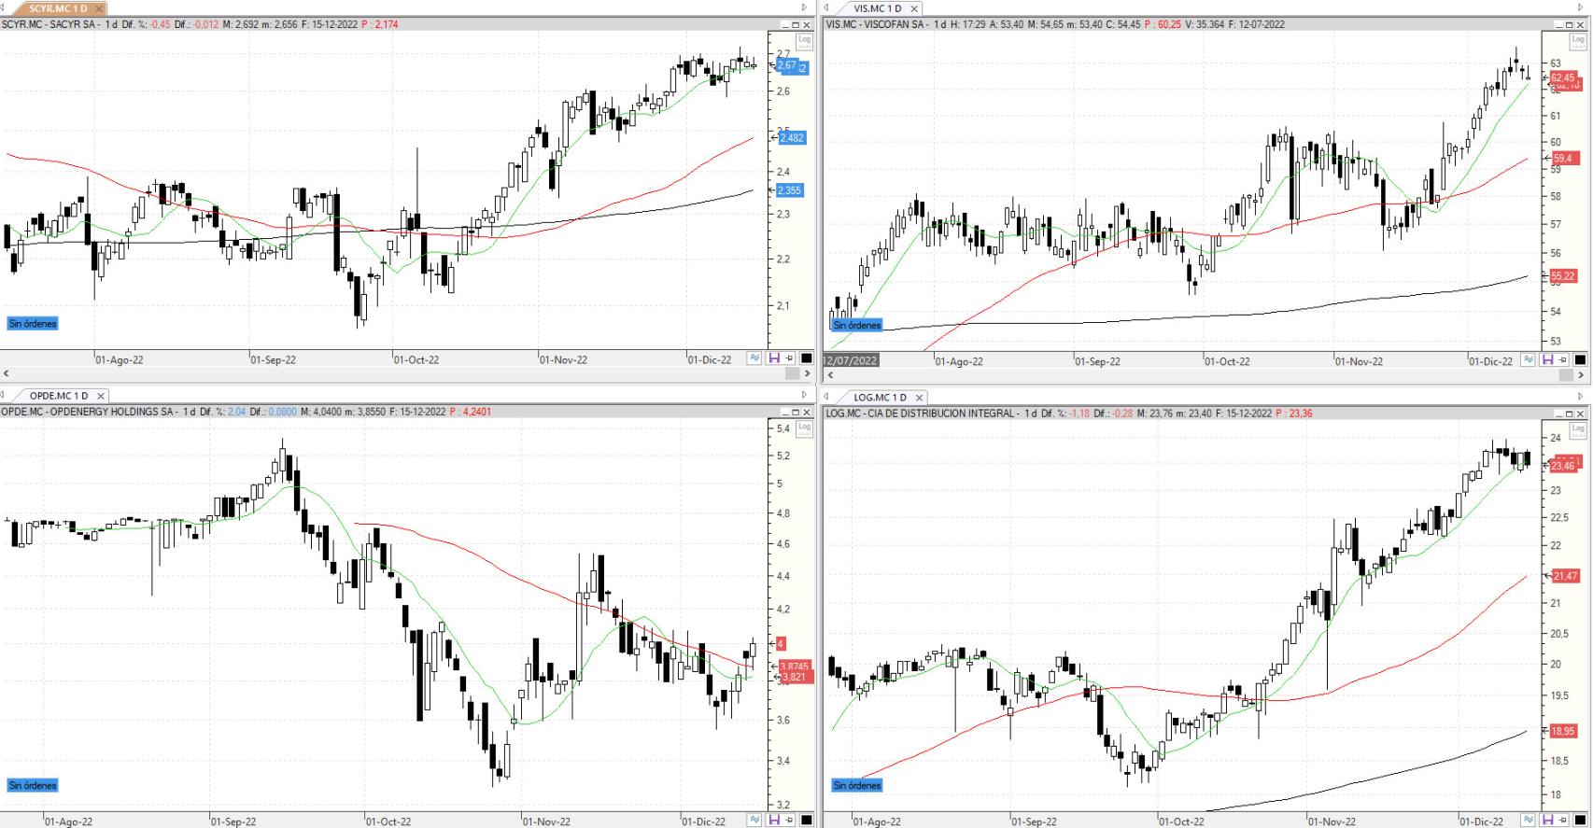1593x828 pixels.
Task: Click right scroll arrow under SACYR chart
Action: 807,373
